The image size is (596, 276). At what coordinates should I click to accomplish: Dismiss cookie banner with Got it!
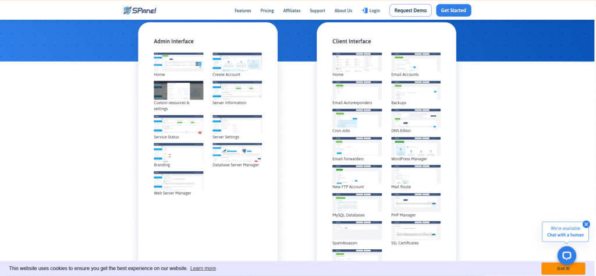[563, 268]
